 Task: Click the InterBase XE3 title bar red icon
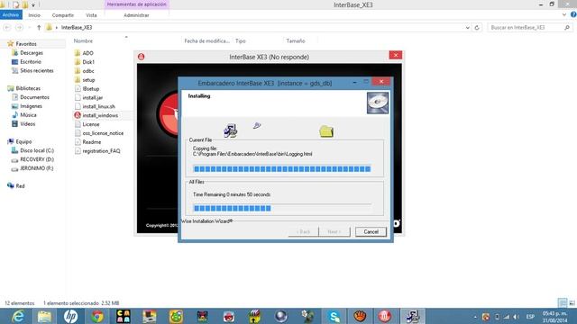141,57
